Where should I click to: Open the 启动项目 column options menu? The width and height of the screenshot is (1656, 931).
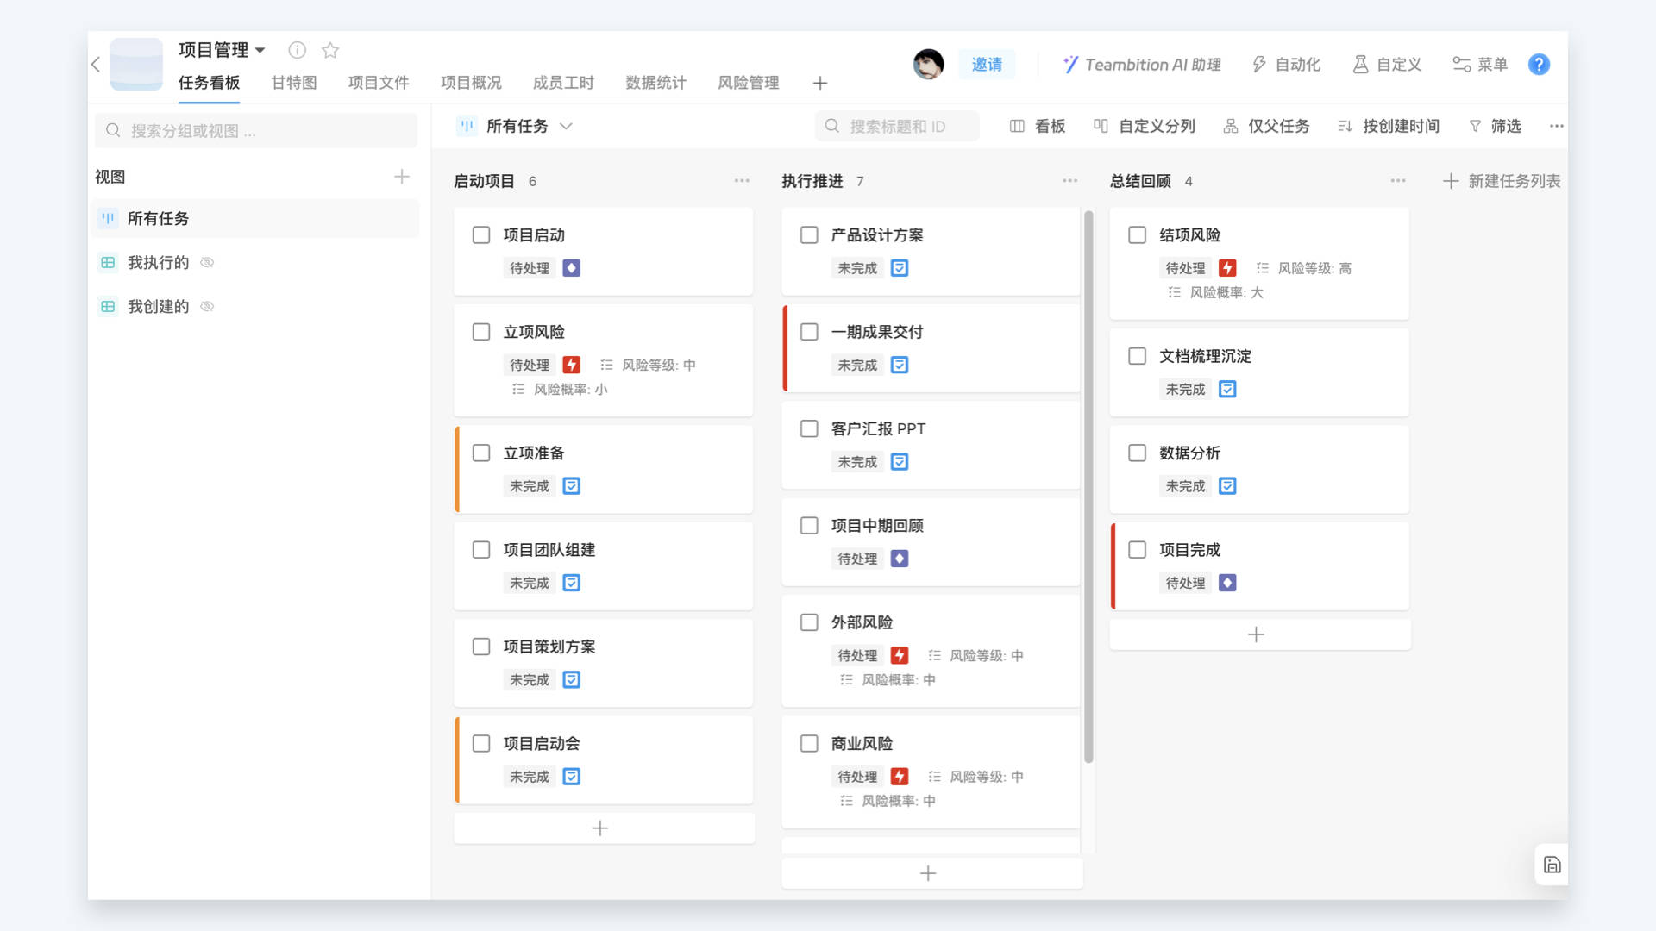click(742, 181)
